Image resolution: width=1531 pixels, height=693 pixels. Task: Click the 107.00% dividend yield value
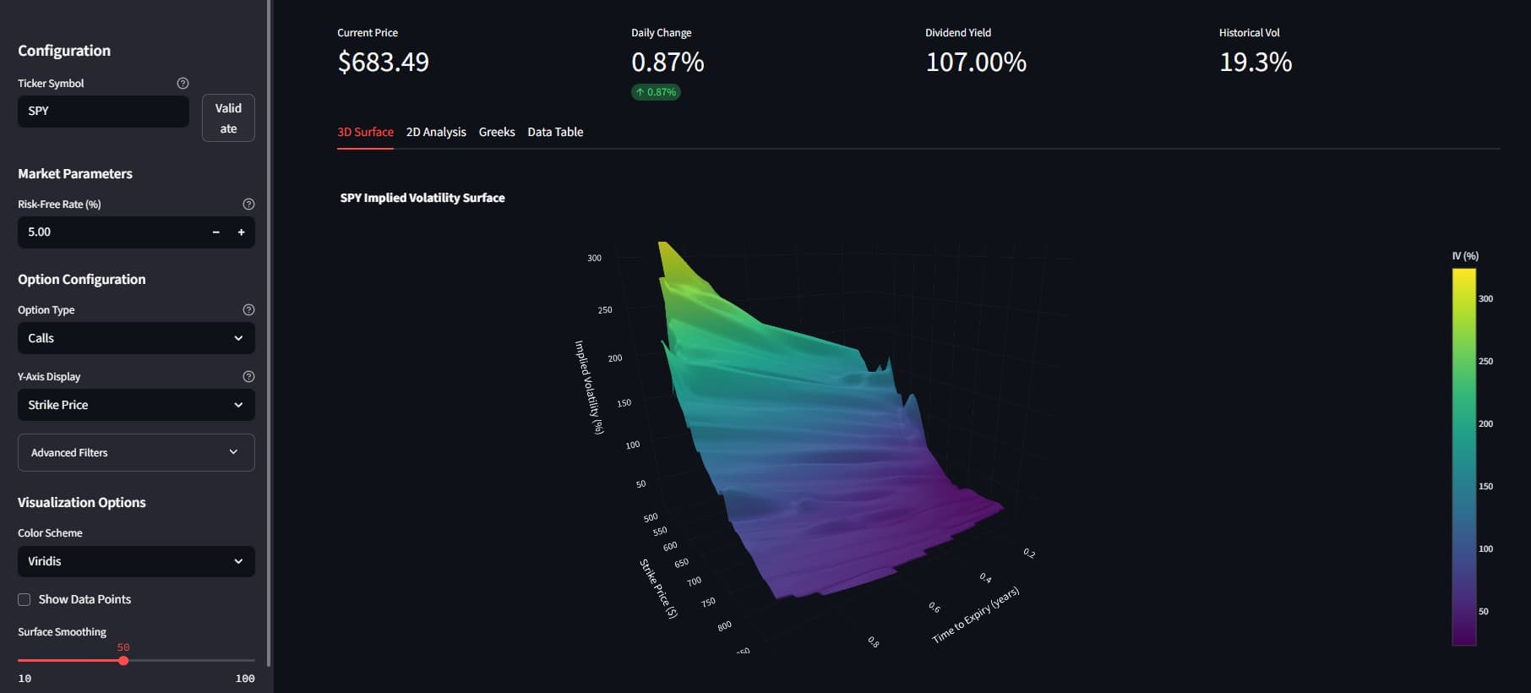(x=976, y=62)
